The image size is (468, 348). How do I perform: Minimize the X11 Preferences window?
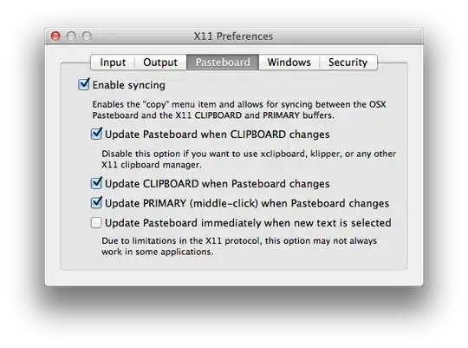click(x=71, y=36)
